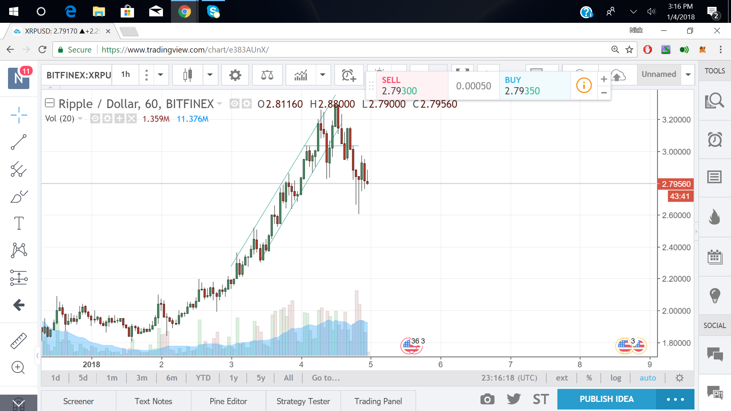
Task: Select the candlestick chart style icon
Action: (x=187, y=75)
